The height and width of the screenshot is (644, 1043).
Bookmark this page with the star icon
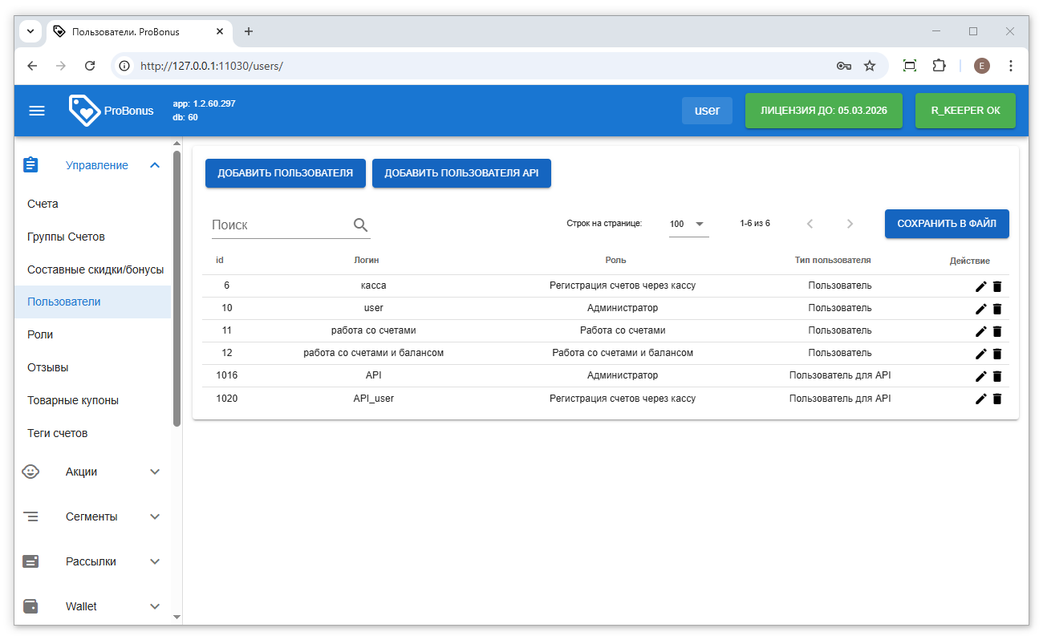[870, 66]
